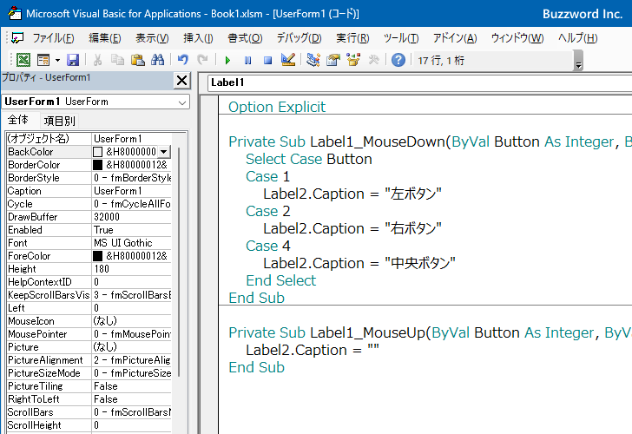Open the ファイル(F) menu

(53, 38)
